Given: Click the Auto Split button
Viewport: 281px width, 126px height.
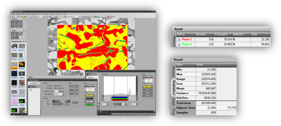Looking at the screenshot, I should (74, 86).
